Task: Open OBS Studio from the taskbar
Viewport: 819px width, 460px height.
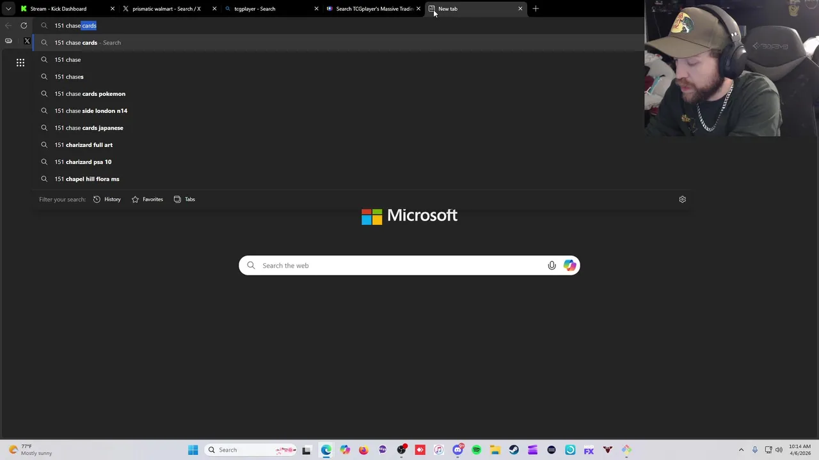Action: [x=401, y=450]
